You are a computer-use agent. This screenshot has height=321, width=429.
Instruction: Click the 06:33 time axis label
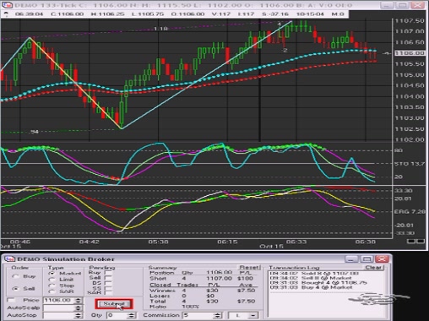click(x=296, y=242)
